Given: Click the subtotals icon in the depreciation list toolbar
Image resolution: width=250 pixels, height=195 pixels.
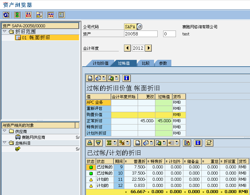Looking at the screenshot, I should [122, 143].
